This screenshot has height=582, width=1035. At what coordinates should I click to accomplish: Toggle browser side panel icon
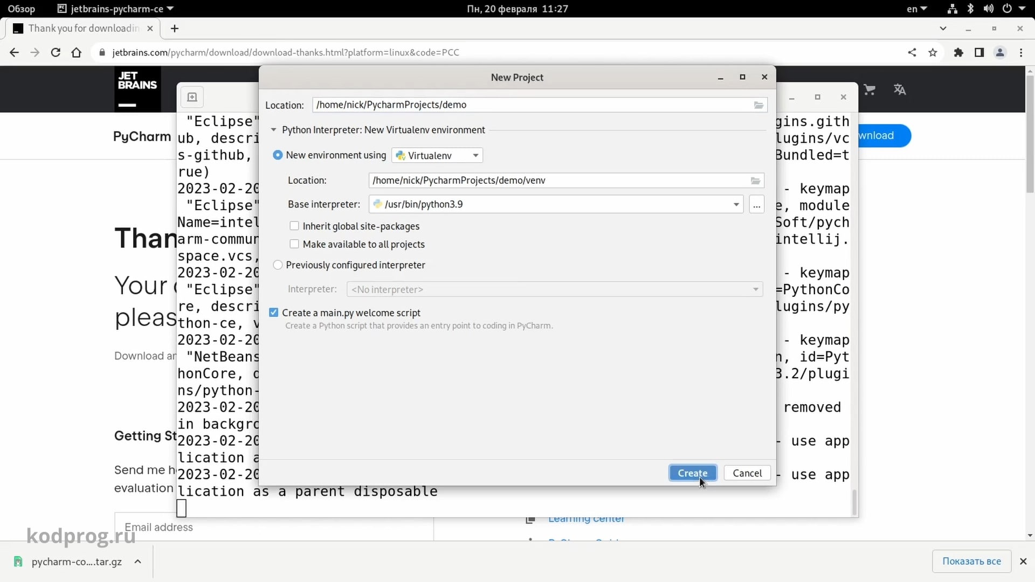979,52
